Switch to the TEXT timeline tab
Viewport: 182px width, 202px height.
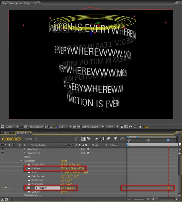click(x=7, y=133)
